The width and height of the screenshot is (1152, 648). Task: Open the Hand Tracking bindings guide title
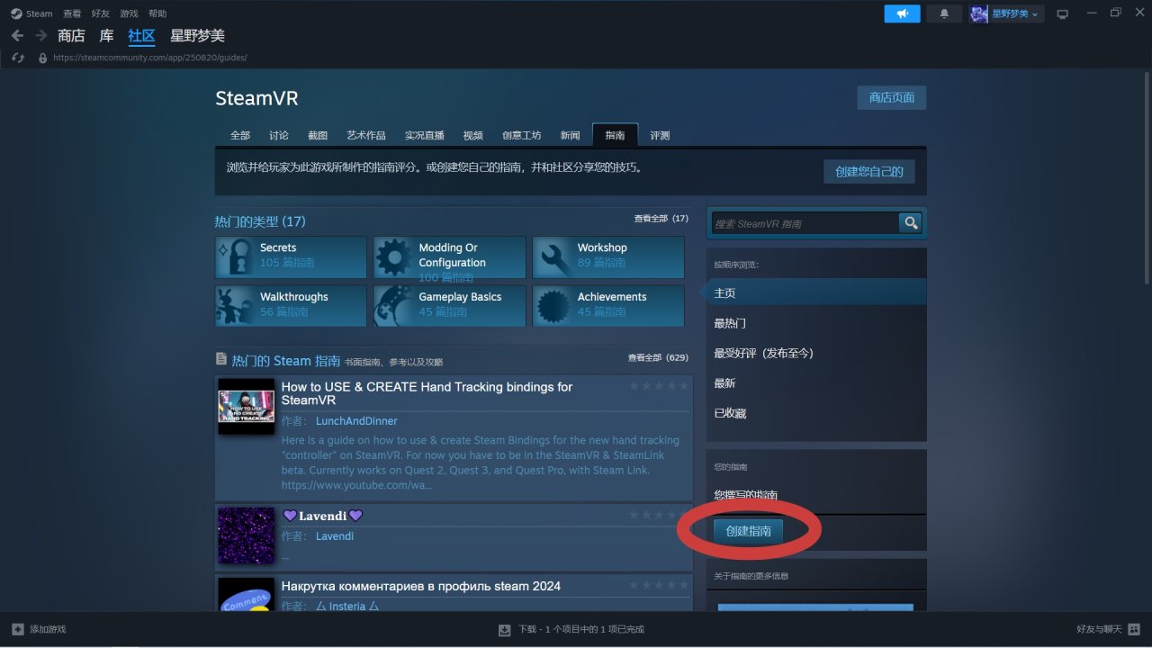427,393
